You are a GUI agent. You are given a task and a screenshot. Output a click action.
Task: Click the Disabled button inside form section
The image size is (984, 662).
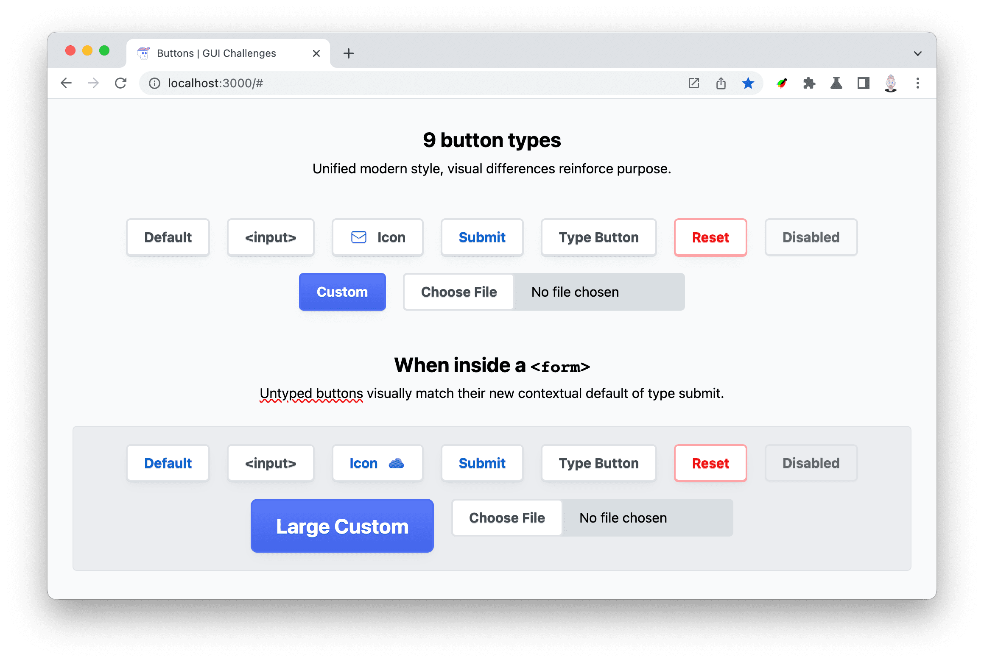(810, 463)
